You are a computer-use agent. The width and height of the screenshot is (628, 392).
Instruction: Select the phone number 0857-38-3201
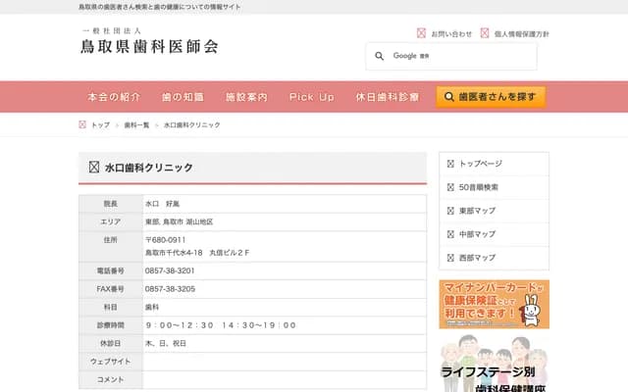pos(170,270)
